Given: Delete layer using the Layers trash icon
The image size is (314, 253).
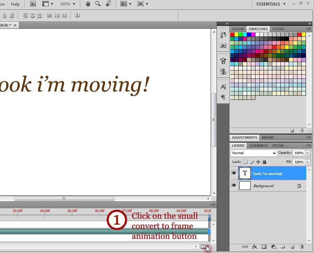Looking at the screenshot, I should click(x=302, y=247).
